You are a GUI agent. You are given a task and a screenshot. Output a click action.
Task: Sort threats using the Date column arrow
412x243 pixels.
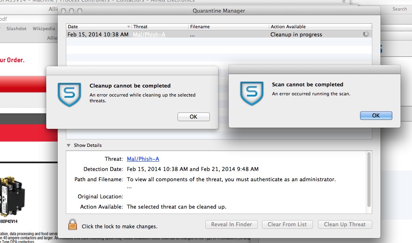click(x=128, y=27)
